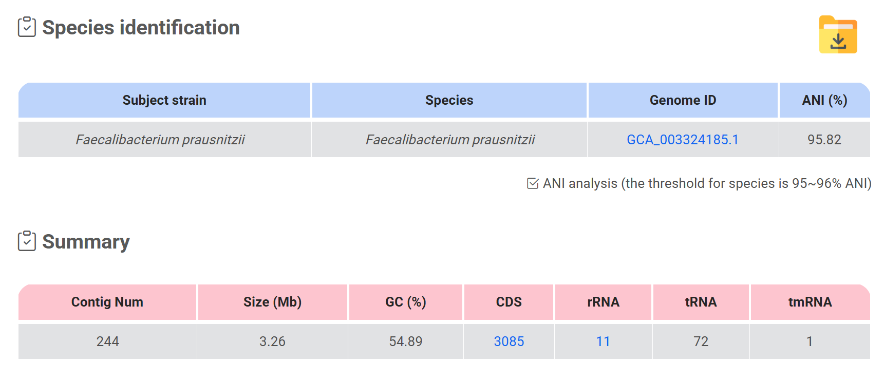Click the Contig Num column header

107,302
